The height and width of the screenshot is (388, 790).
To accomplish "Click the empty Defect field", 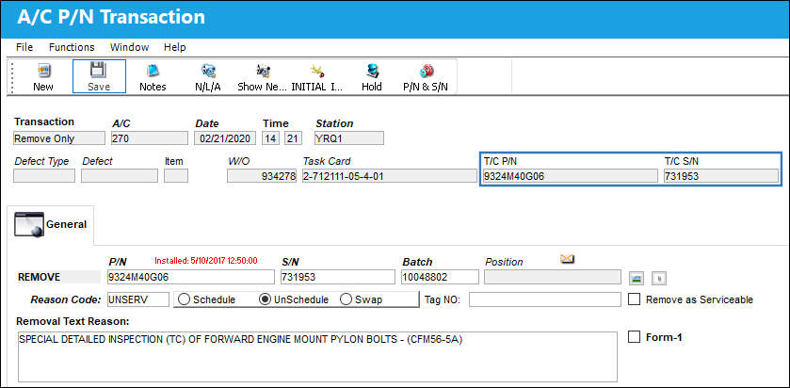I will pos(120,176).
